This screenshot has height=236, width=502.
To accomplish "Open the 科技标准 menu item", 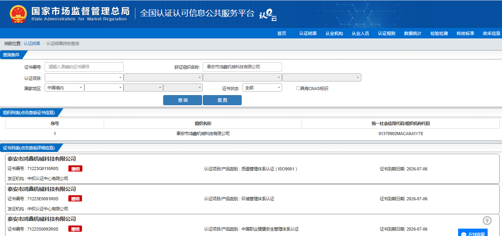I will tap(465, 33).
